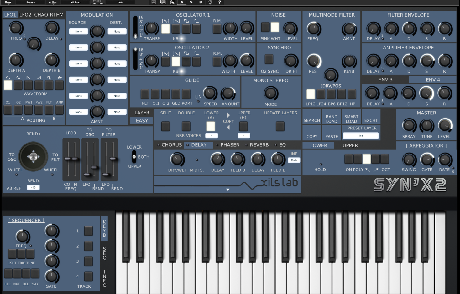This screenshot has height=294, width=460.
Task: Enable LFO1 routing to PW1
Action: 29,110
